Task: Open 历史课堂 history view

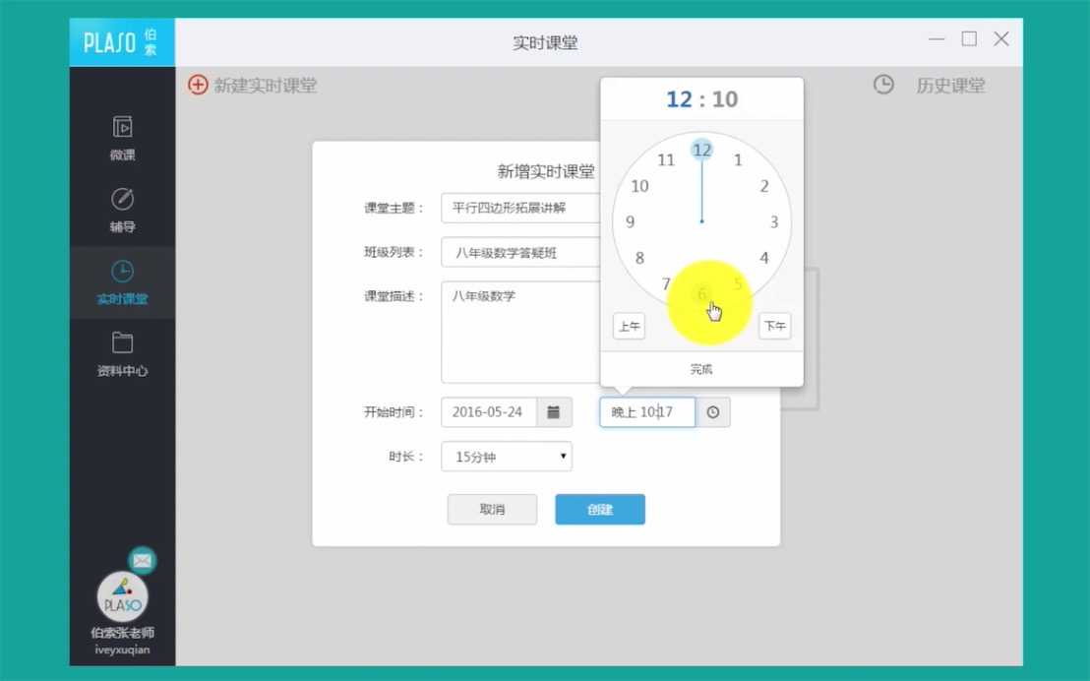Action: click(930, 86)
